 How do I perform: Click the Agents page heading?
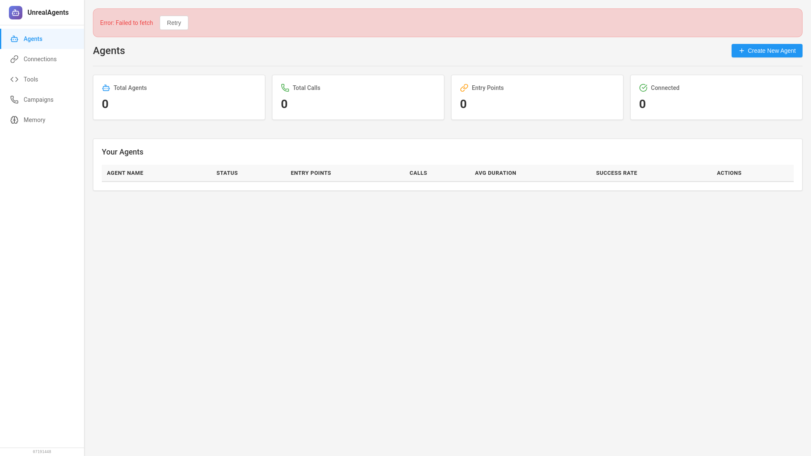[109, 51]
